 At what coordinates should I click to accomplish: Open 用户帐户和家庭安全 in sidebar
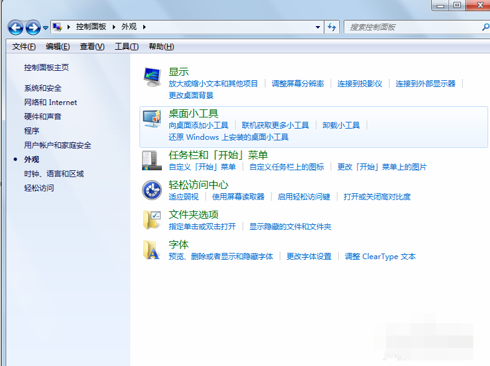pyautogui.click(x=58, y=145)
